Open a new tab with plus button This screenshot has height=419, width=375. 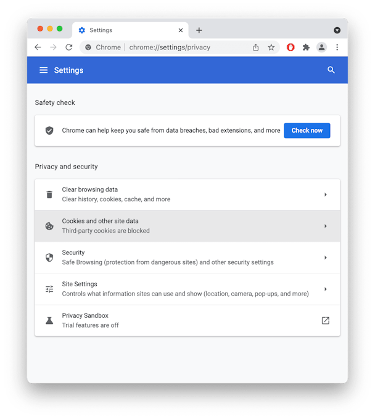pos(199,30)
